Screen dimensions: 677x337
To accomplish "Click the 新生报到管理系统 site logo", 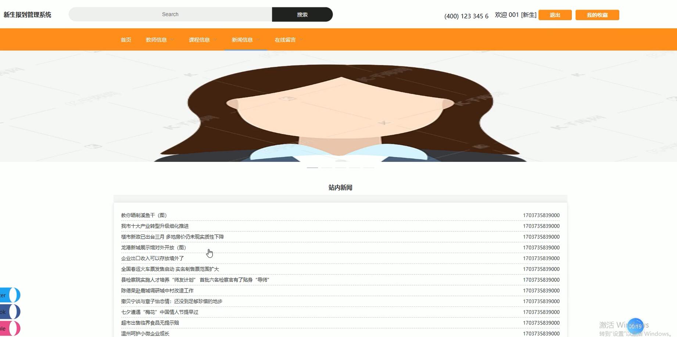I will pyautogui.click(x=28, y=14).
